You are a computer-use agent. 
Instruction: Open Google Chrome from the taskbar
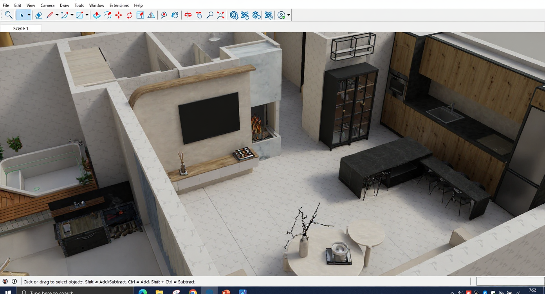click(193, 292)
